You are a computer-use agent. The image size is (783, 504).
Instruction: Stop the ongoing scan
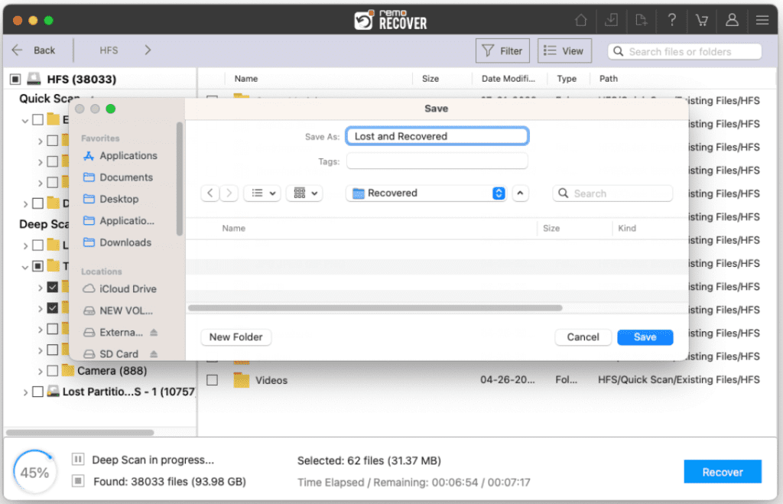click(x=77, y=480)
